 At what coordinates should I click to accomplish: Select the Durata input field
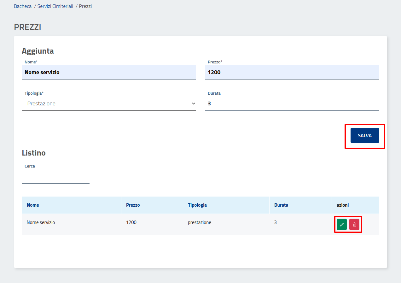292,103
